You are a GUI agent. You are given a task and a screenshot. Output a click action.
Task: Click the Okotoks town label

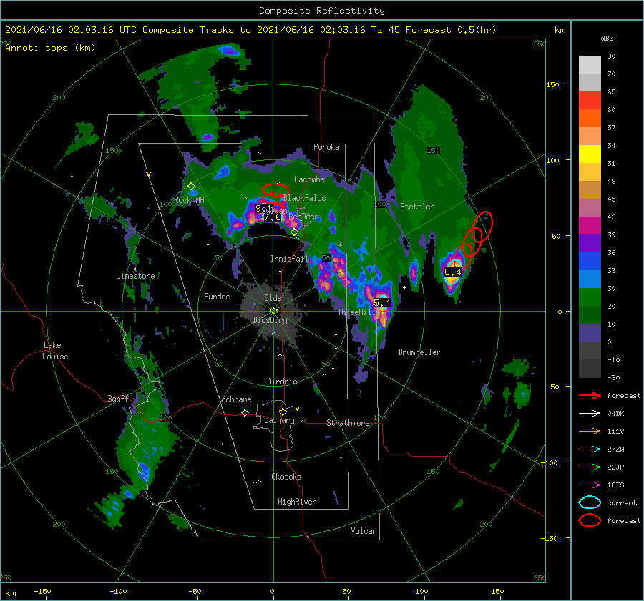286,477
